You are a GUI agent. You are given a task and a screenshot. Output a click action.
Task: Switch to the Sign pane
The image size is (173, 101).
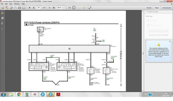click(x=157, y=8)
